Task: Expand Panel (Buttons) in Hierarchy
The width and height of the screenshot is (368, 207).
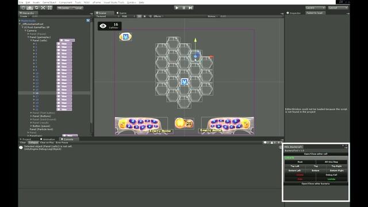Action: click(31, 116)
